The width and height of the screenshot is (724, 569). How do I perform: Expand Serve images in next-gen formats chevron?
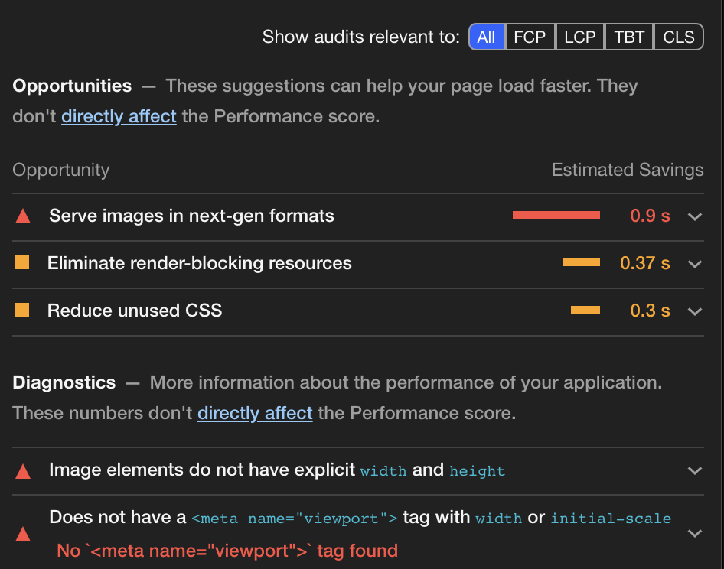695,216
